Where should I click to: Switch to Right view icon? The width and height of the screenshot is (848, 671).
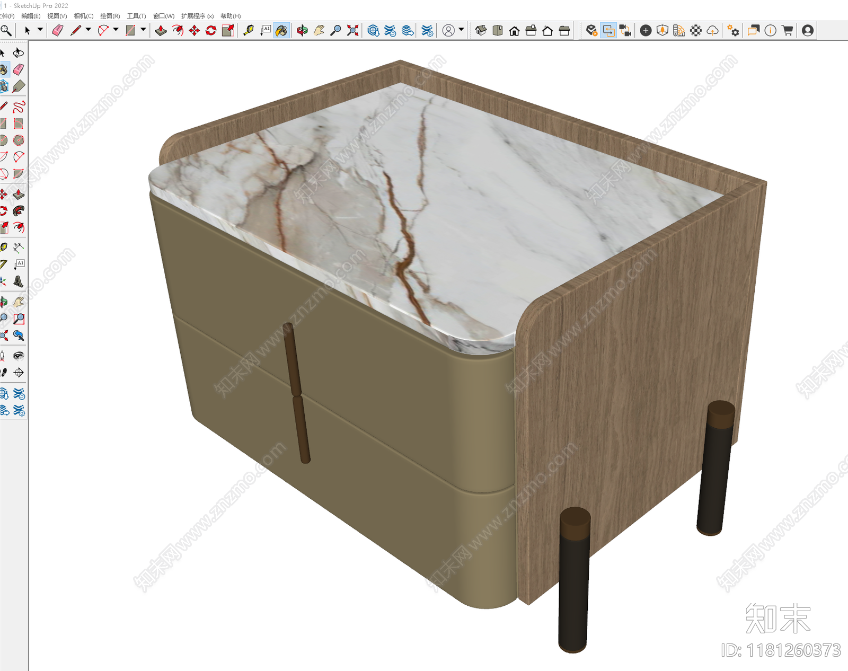click(531, 31)
